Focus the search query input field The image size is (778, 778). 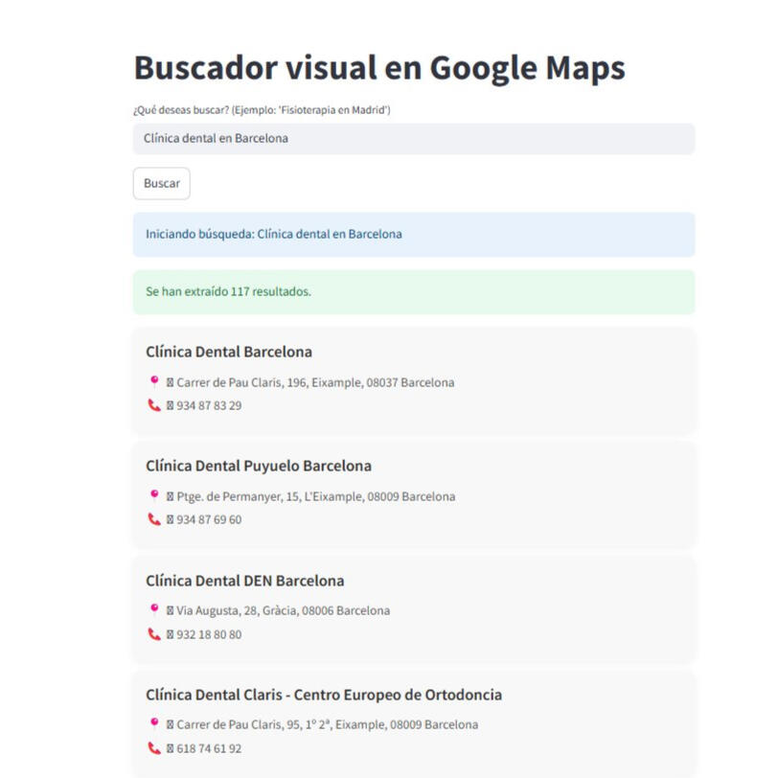413,138
